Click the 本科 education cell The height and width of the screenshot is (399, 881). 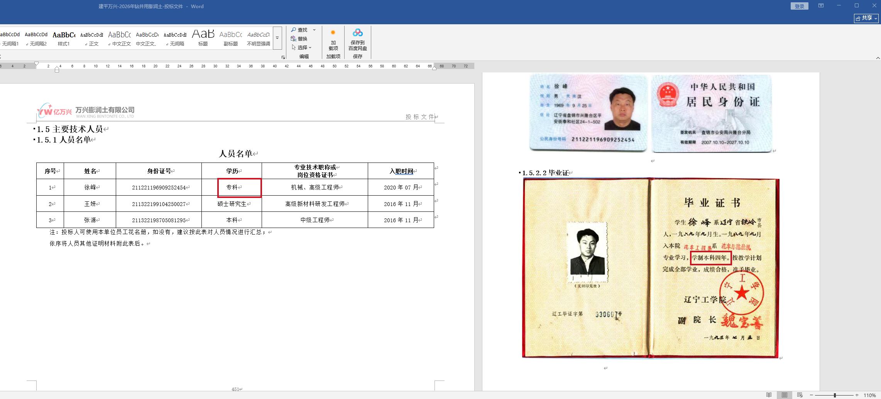(232, 220)
